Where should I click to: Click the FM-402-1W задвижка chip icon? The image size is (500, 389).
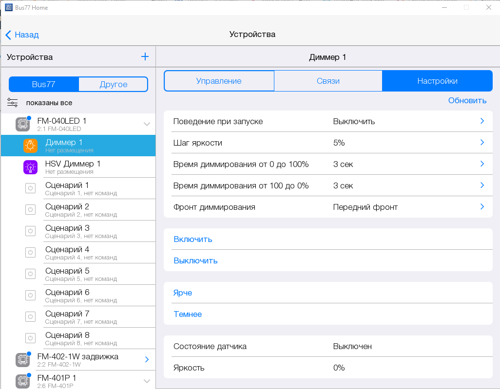click(x=22, y=360)
